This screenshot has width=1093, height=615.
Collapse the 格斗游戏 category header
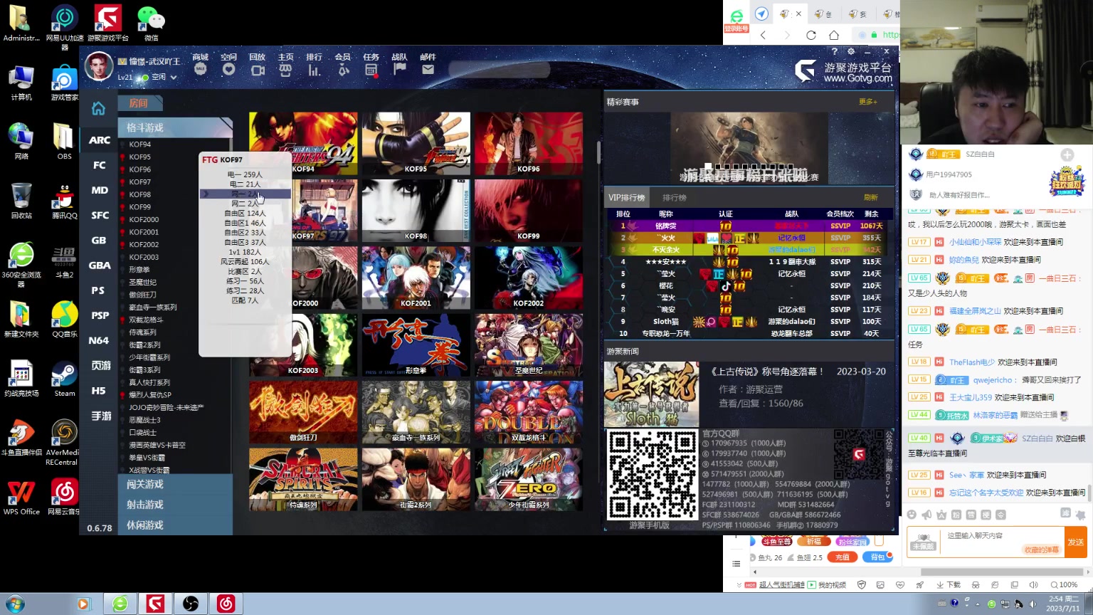[174, 127]
